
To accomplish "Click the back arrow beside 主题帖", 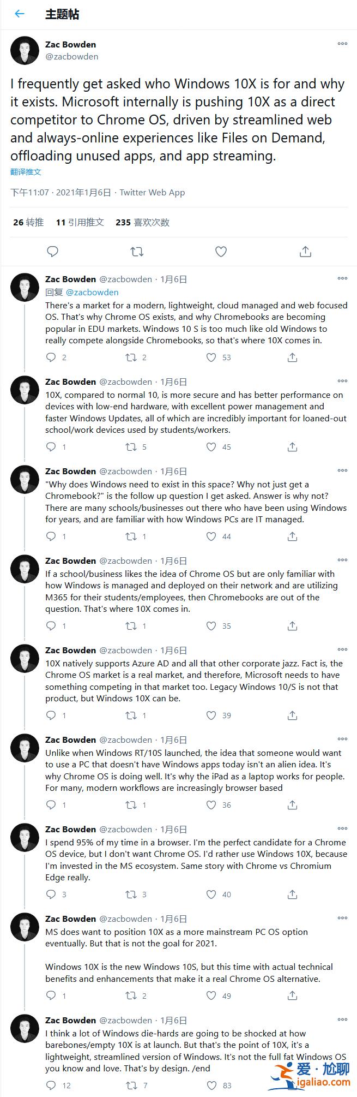I will pyautogui.click(x=20, y=14).
